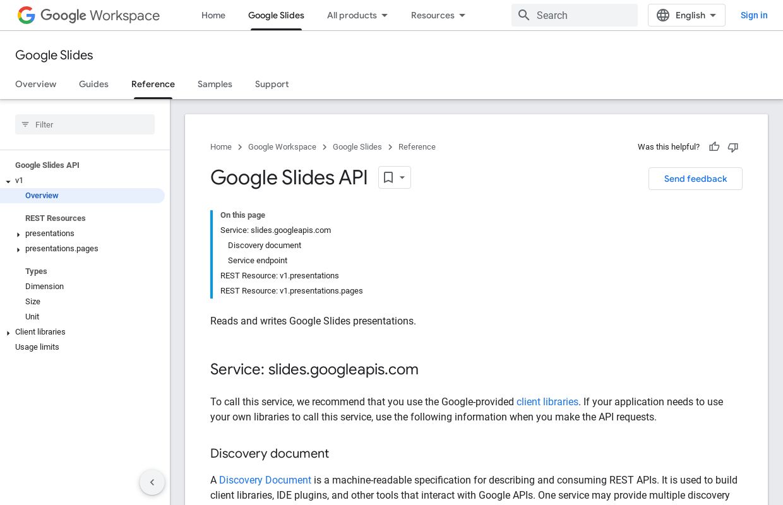Screen dimensions: 783x505
Task: Click the thumbs down not helpful icon
Action: (733, 147)
